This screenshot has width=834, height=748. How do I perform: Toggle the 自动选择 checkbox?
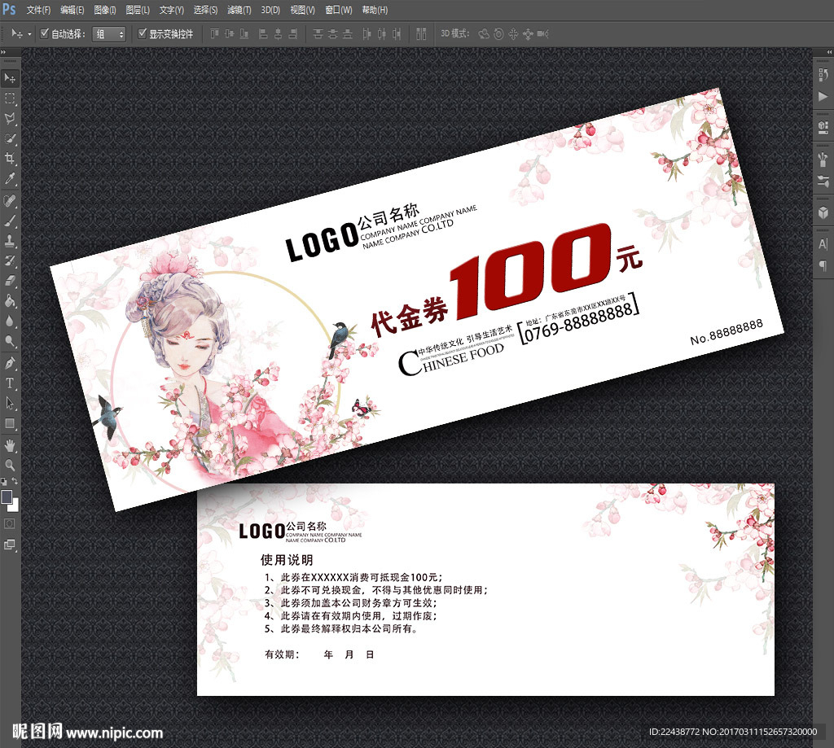(x=45, y=33)
